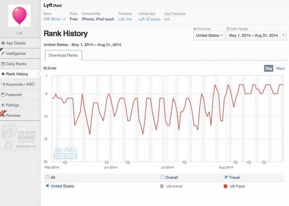Click the comment bubble marker near Jul 2014
This screenshot has height=206, width=289.
click(x=184, y=162)
